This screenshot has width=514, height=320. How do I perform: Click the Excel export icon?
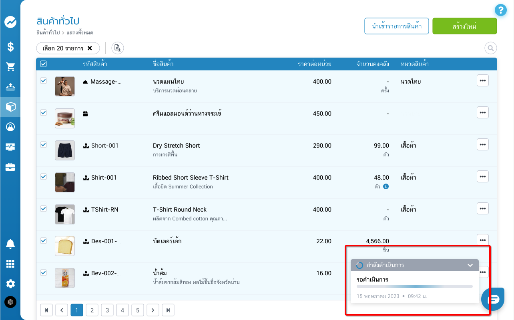click(117, 48)
